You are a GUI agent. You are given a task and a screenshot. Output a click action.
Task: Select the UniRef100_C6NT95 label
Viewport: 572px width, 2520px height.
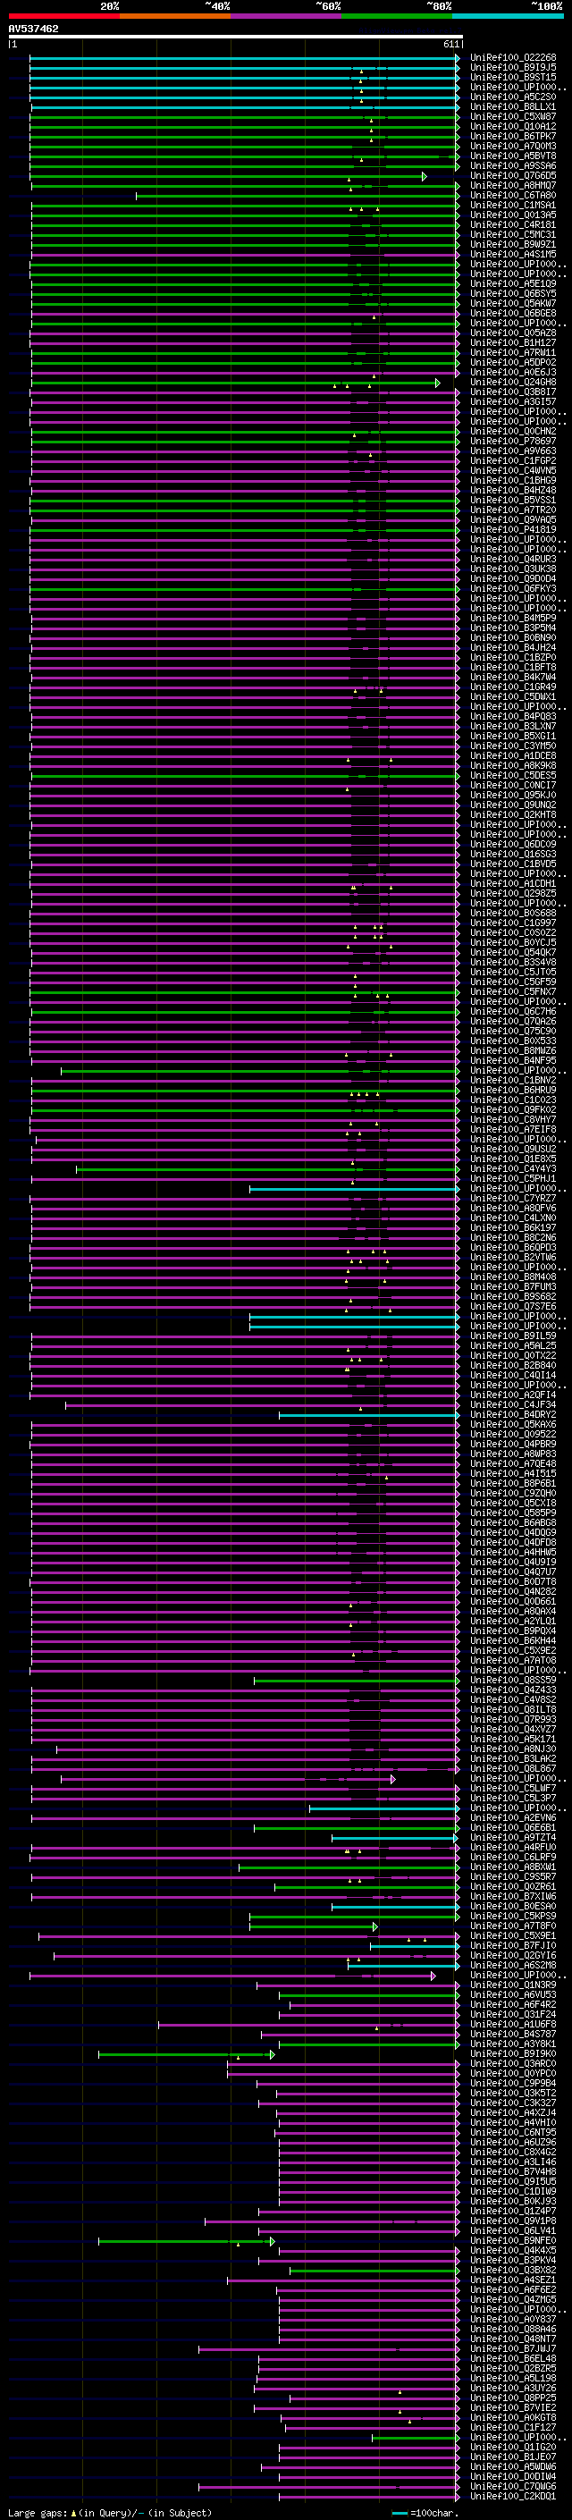tap(512, 2132)
